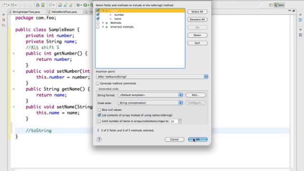
Task: Minimize the editor area
Action: [290, 10]
